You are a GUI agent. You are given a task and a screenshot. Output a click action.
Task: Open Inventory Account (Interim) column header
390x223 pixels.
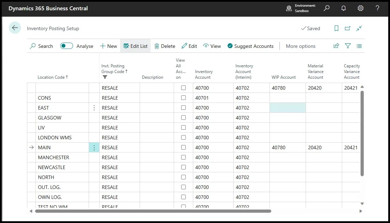click(x=244, y=72)
